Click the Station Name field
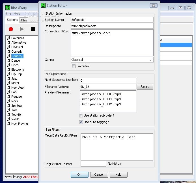This screenshot has height=183, width=196. tap(112, 20)
